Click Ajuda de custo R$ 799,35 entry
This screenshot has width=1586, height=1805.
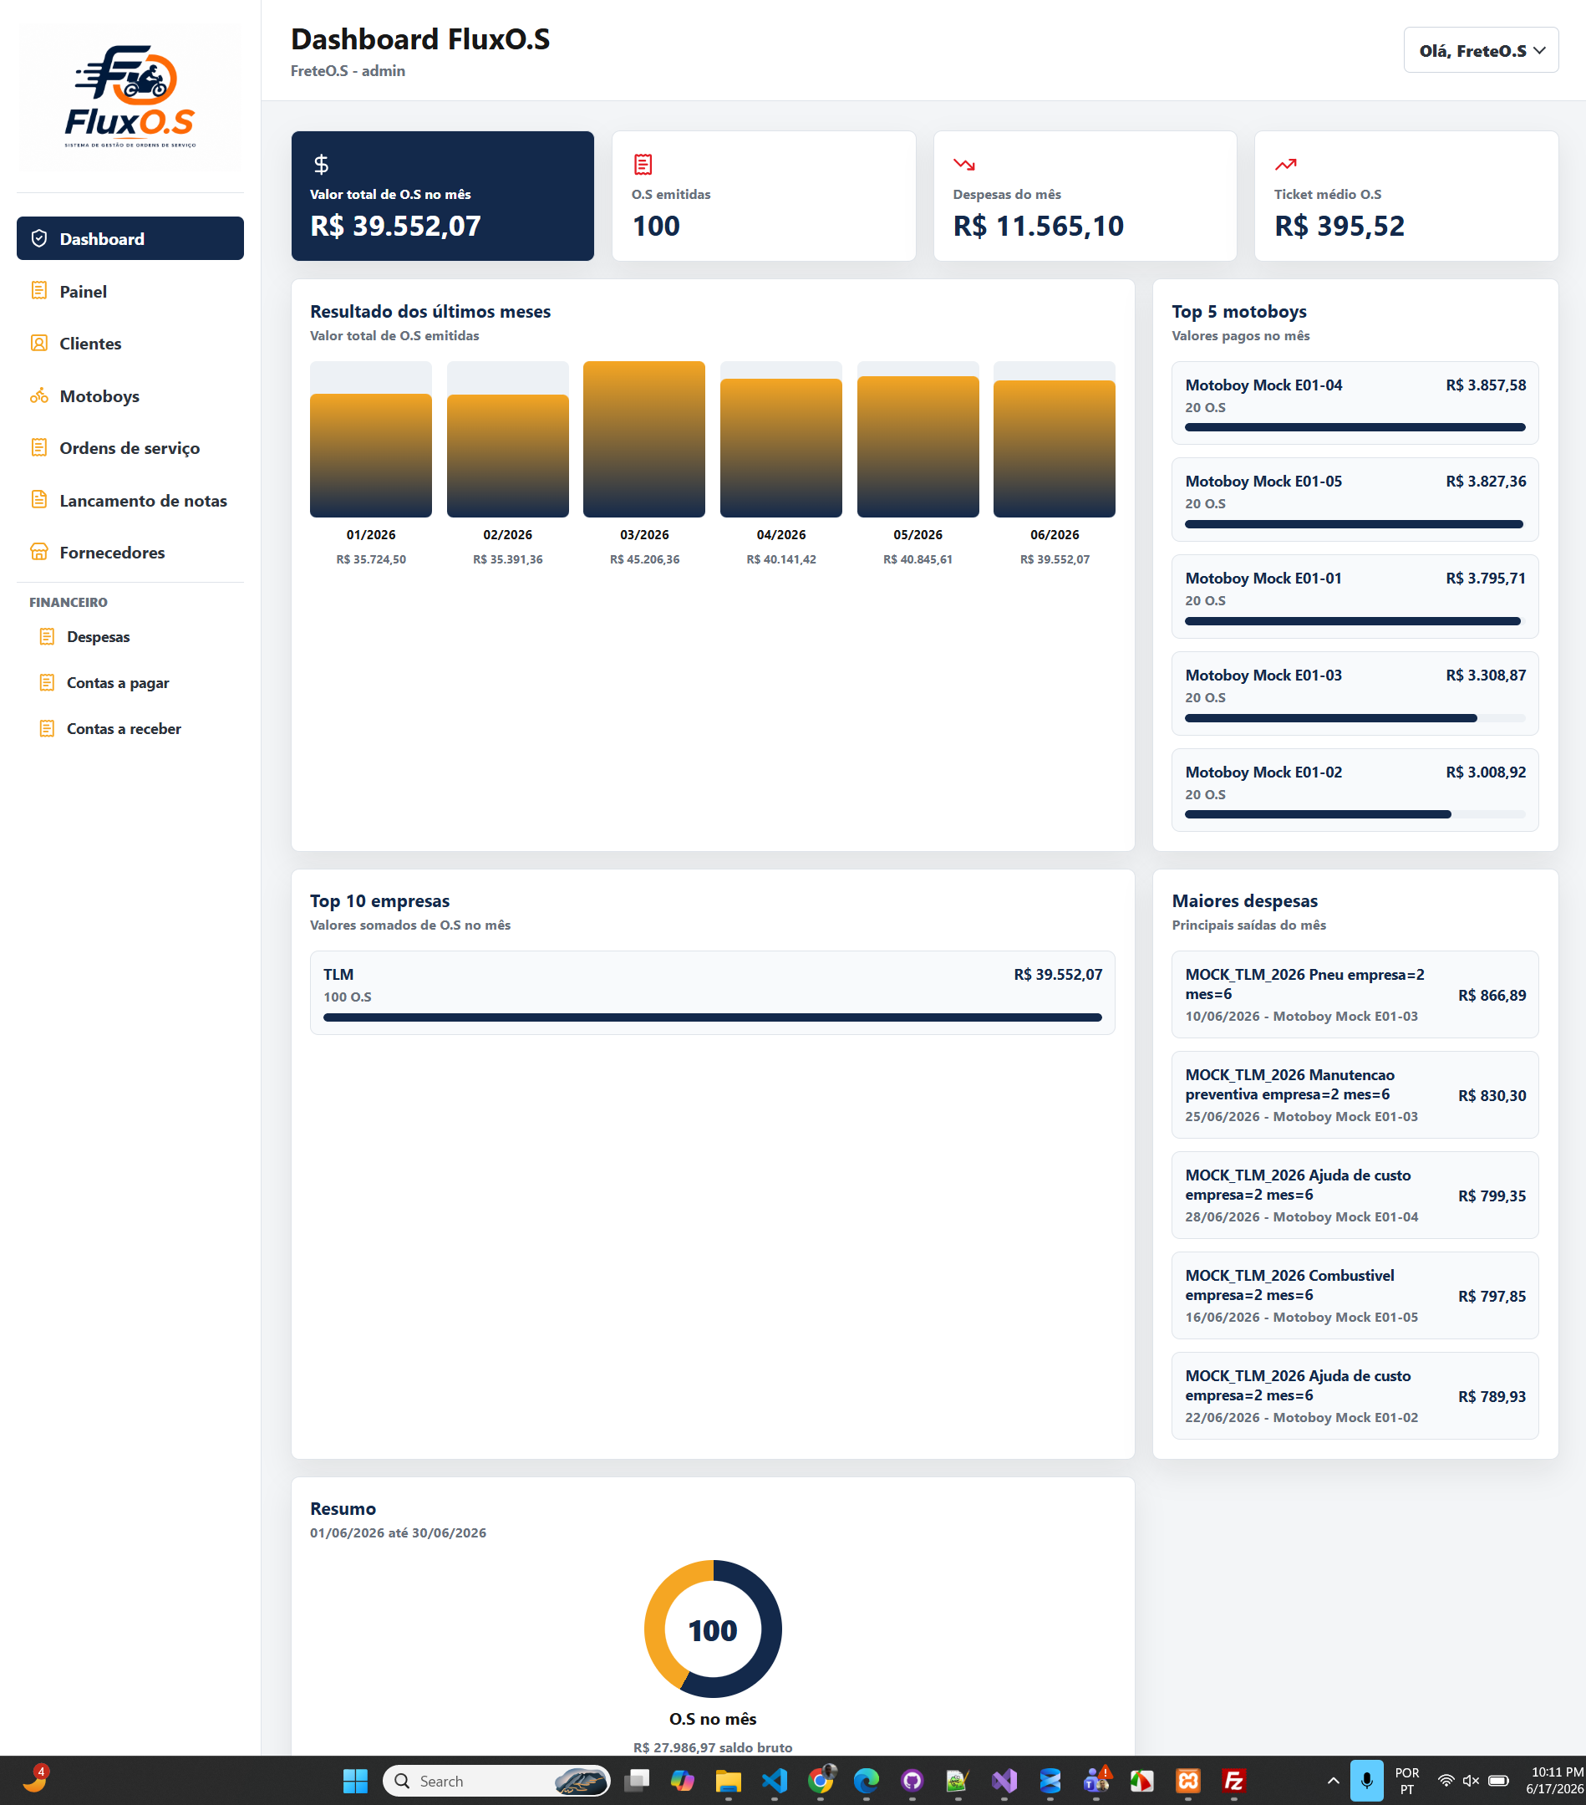pyautogui.click(x=1354, y=1195)
